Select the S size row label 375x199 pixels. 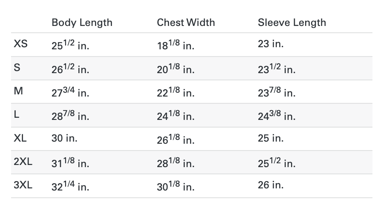click(x=17, y=68)
